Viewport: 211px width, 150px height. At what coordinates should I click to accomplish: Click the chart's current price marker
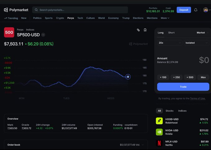(128, 77)
